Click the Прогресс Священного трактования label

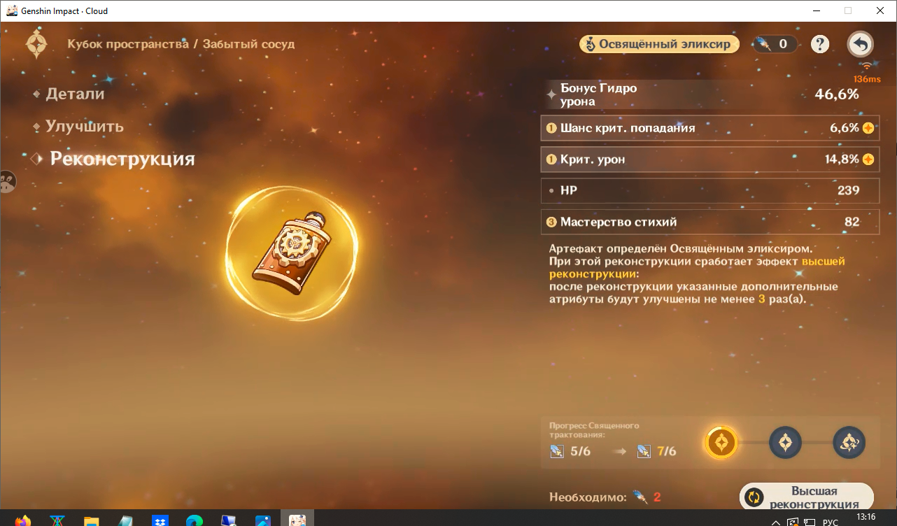coord(594,430)
